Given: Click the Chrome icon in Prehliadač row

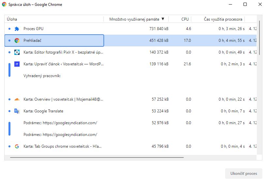Looking at the screenshot, I should (17, 41).
